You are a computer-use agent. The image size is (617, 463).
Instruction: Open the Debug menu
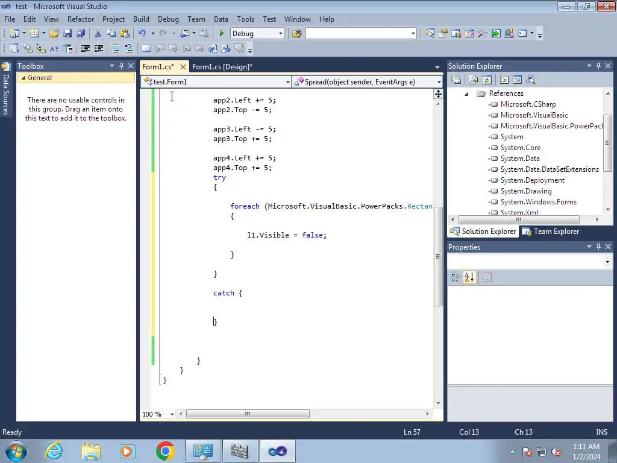168,19
